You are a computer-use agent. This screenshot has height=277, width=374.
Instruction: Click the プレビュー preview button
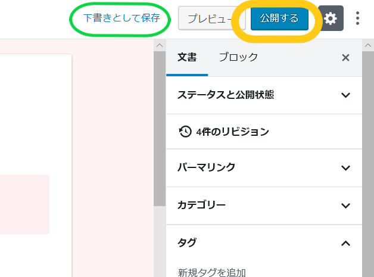(212, 18)
